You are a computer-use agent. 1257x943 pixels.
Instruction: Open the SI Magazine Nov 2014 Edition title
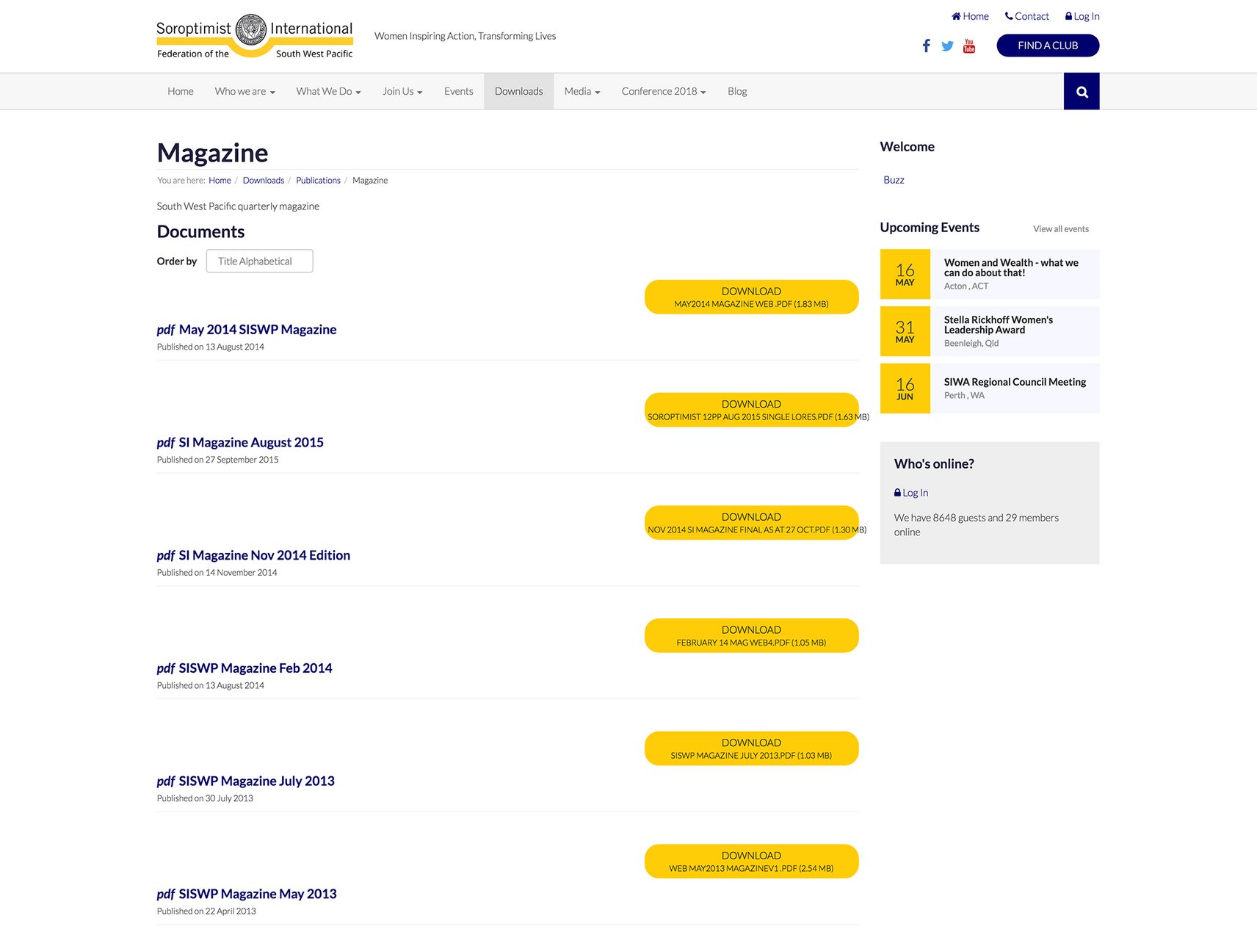[264, 556]
